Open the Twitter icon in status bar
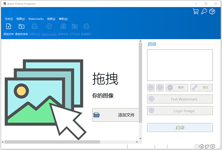The height and width of the screenshot is (150, 222). tap(207, 146)
